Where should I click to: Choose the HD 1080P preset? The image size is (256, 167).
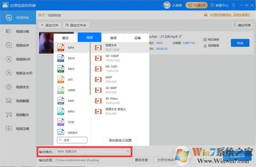(x=120, y=58)
